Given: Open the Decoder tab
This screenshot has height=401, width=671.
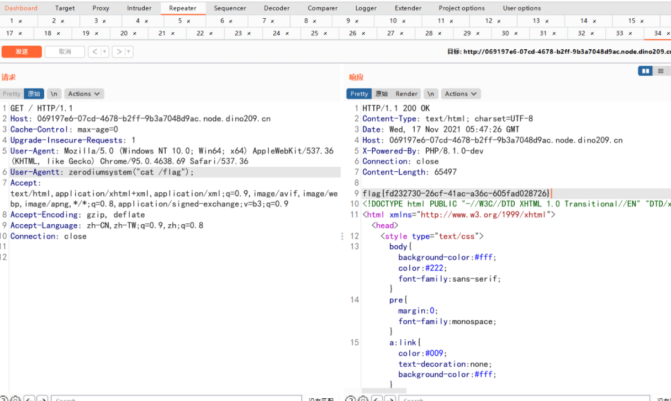Looking at the screenshot, I should (277, 8).
